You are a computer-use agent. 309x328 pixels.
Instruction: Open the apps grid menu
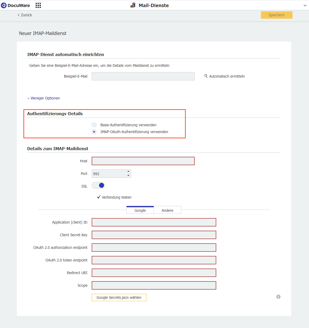(x=38, y=6)
